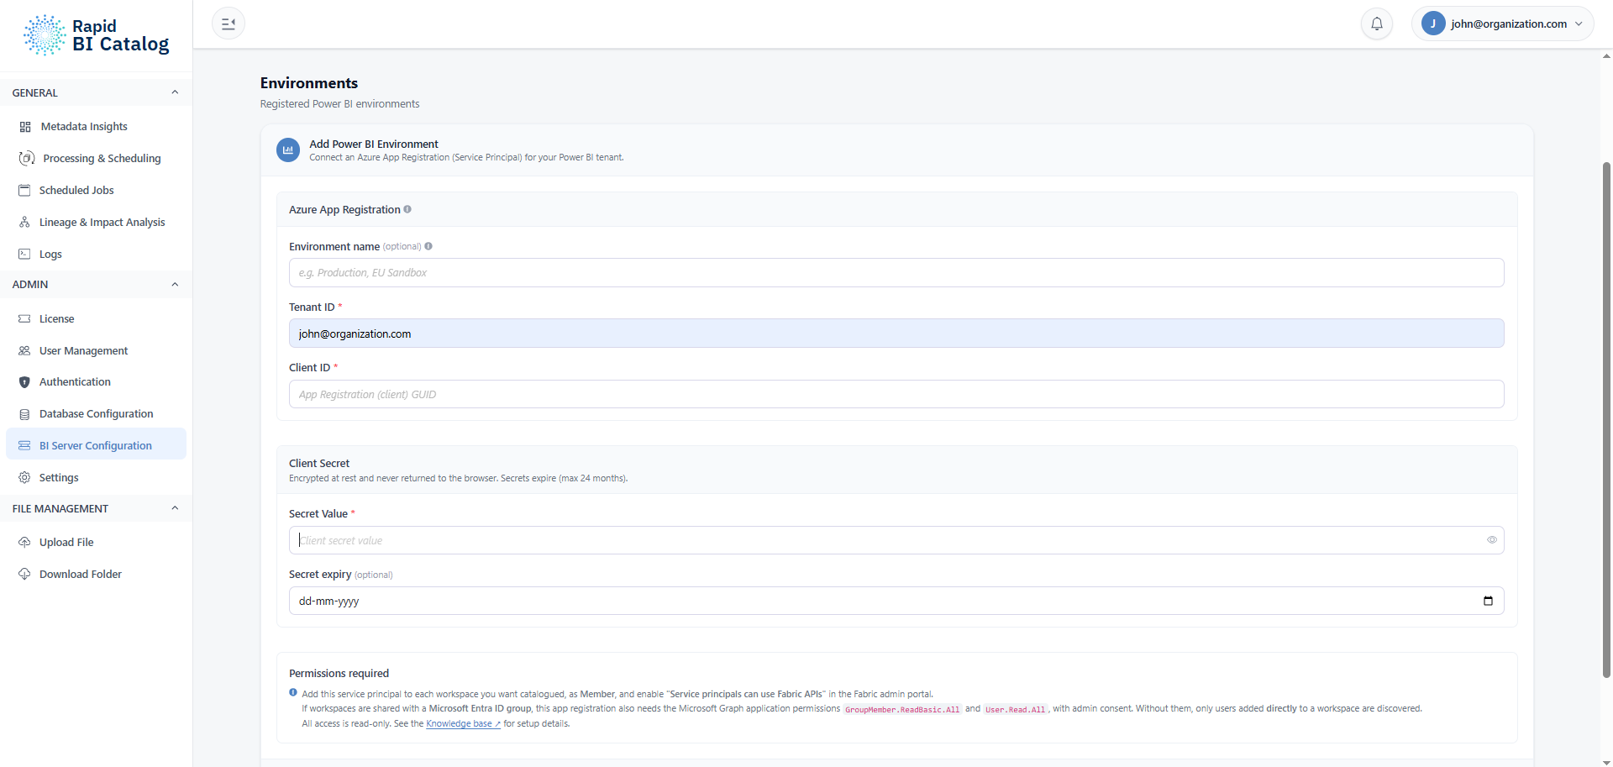Click the info icon beside Azure App Registration
Image resolution: width=1613 pixels, height=767 pixels.
pyautogui.click(x=407, y=209)
